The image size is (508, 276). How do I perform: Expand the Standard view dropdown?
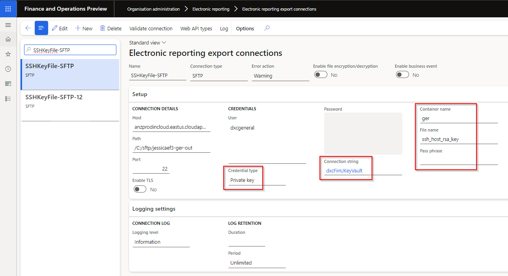(x=148, y=43)
